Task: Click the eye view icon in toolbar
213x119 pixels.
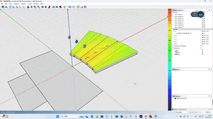Action: point(42,7)
